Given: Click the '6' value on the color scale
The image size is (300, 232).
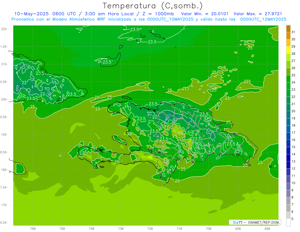Looking at the screenshot, I should click(292, 212).
